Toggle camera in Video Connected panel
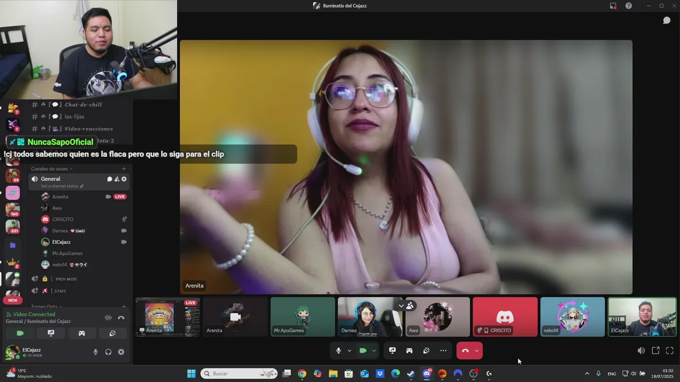The width and height of the screenshot is (680, 382). (x=20, y=333)
